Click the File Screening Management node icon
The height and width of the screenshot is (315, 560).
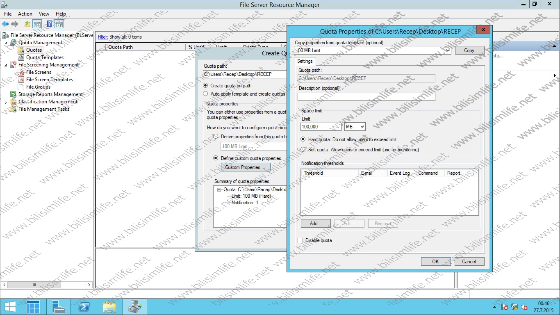tap(14, 65)
